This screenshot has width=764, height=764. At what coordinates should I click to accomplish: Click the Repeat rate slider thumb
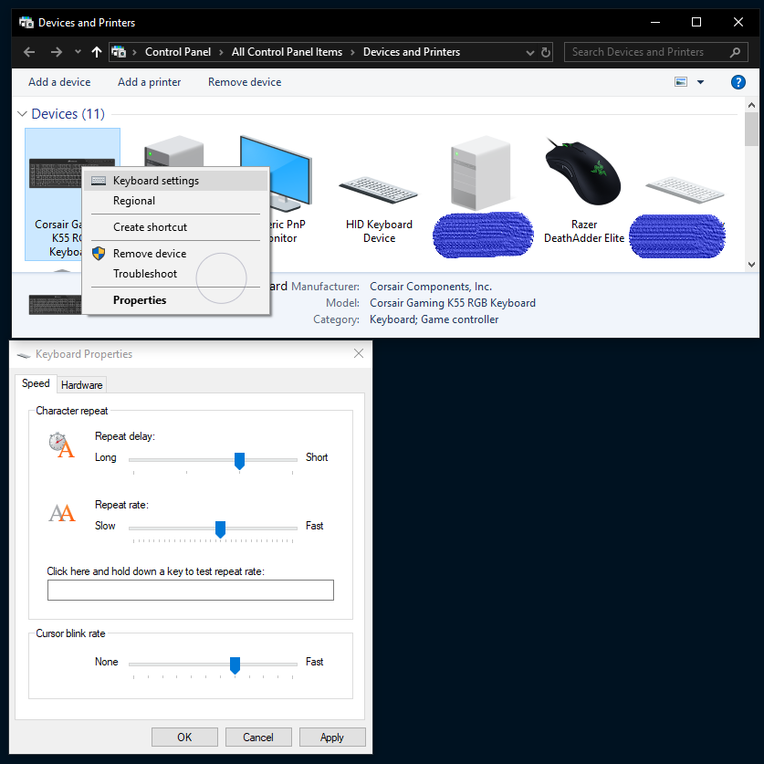220,529
